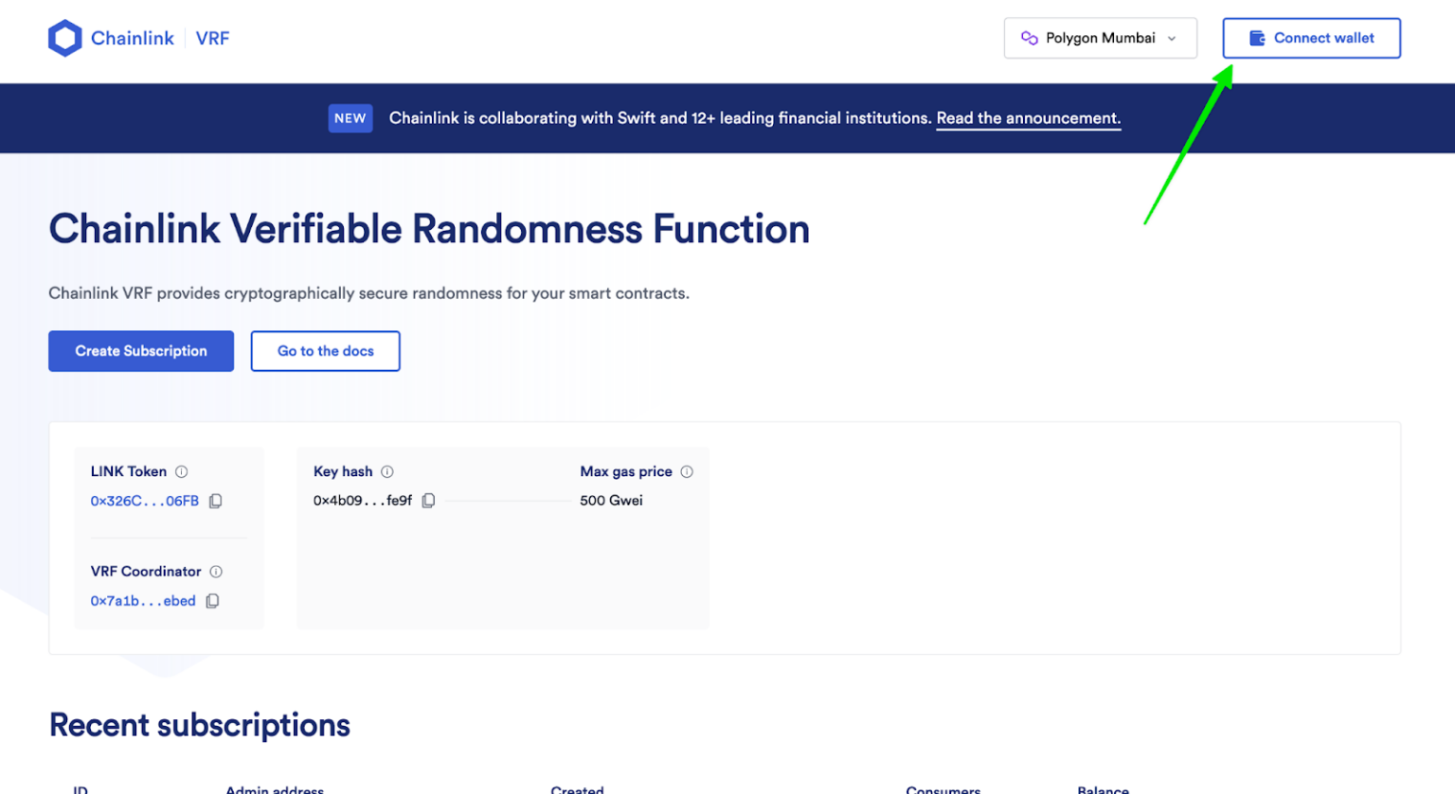Click the Chainlink brand text in the header
The image size is (1455, 794).
point(133,38)
